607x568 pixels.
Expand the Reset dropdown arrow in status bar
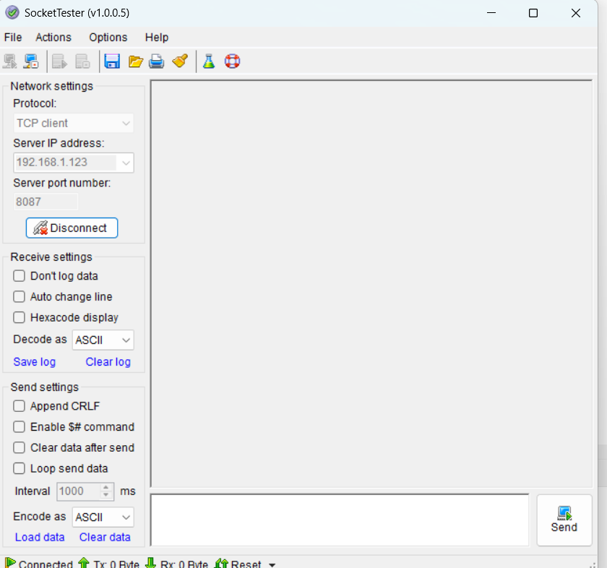coord(272,564)
